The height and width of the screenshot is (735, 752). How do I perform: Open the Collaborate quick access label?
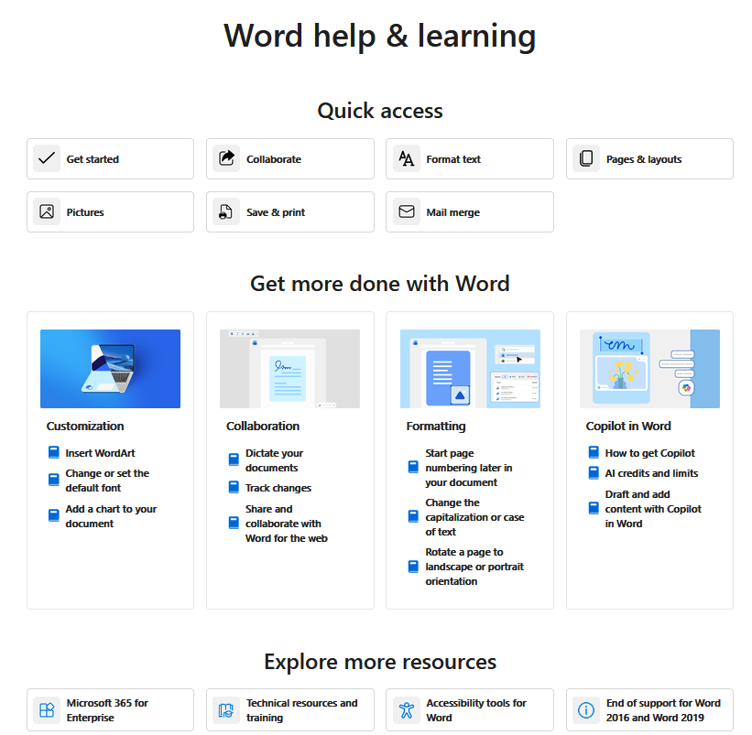pyautogui.click(x=274, y=159)
